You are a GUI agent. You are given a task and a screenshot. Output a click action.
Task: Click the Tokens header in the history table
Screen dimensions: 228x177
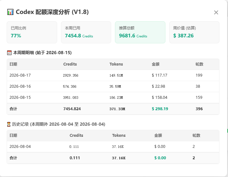click(119, 136)
